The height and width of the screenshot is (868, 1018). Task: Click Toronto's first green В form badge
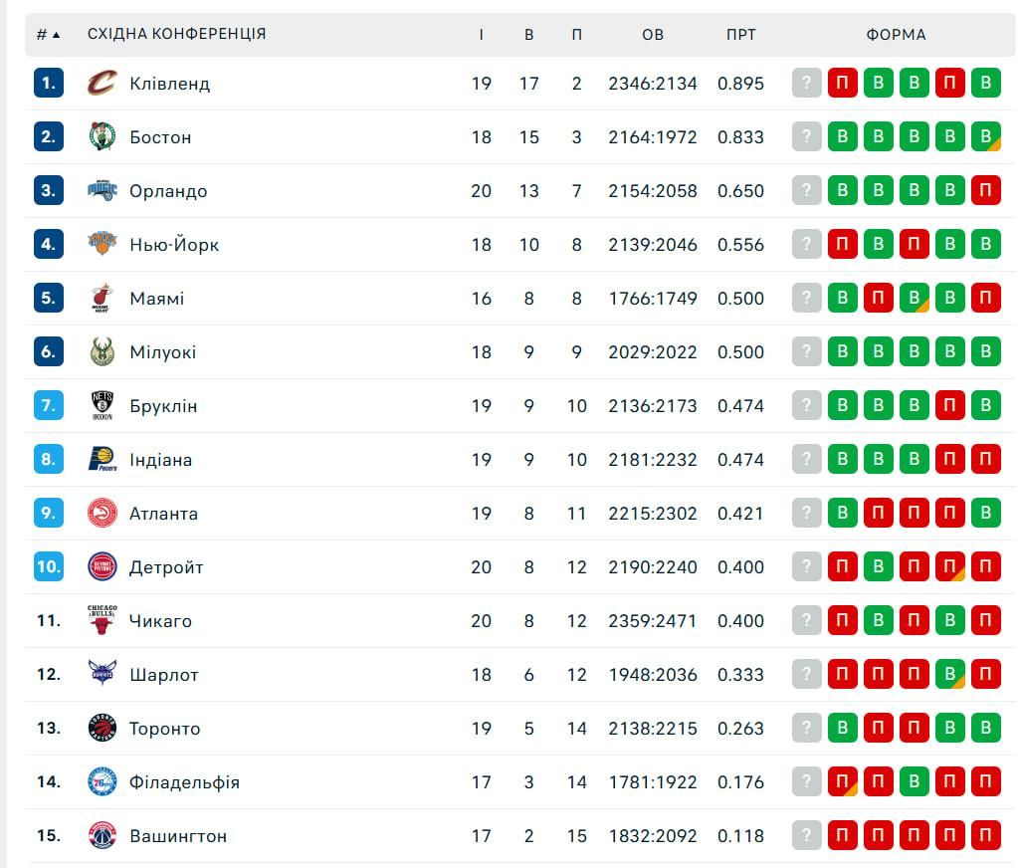(x=842, y=728)
